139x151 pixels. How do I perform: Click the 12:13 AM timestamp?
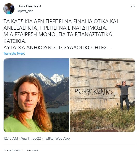[x=11, y=138]
